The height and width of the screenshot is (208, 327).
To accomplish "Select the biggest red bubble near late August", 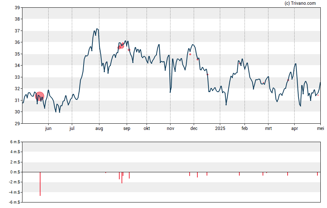I will tap(122, 46).
